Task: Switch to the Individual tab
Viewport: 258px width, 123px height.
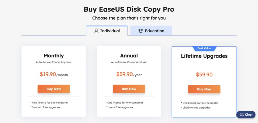Action: [107, 31]
